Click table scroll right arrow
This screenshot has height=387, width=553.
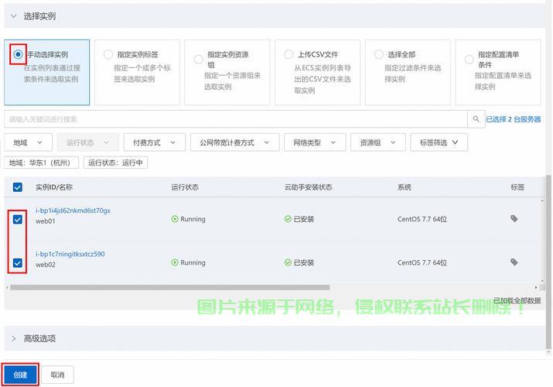536,287
